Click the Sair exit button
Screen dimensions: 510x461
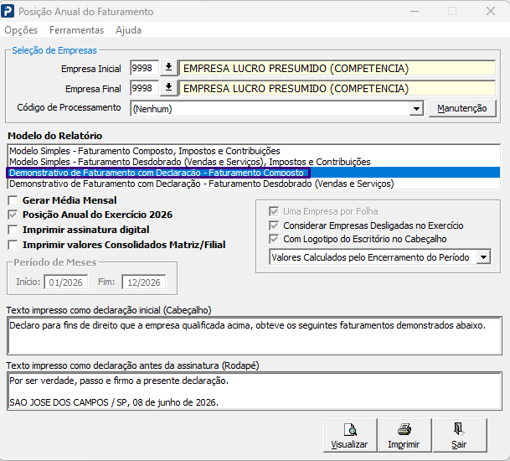[x=460, y=435]
